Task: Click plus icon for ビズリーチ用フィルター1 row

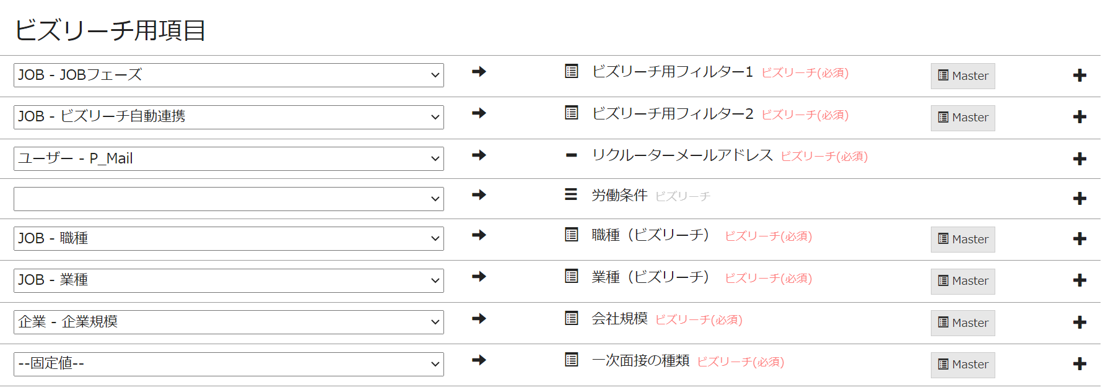Action: (x=1080, y=76)
